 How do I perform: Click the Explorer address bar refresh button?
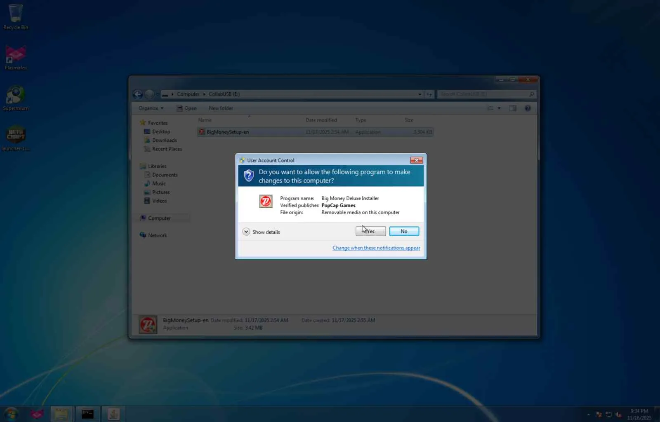coord(429,94)
